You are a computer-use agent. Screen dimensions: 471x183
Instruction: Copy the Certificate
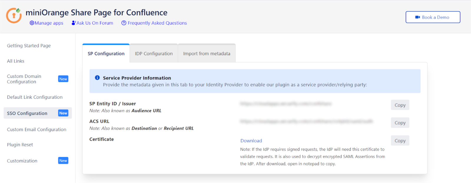(x=400, y=141)
